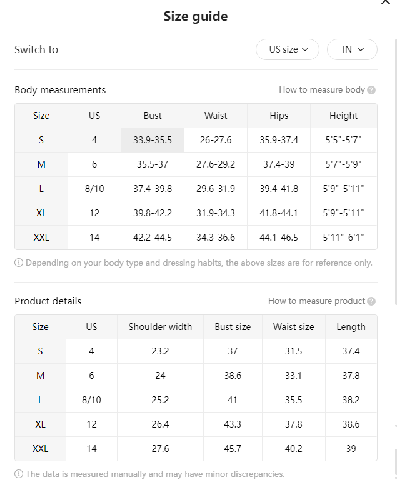Click the Shoulder width column header

[160, 327]
